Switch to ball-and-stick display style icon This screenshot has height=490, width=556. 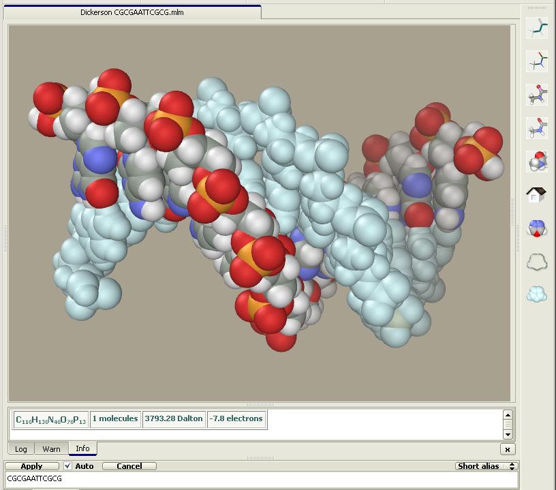538,95
